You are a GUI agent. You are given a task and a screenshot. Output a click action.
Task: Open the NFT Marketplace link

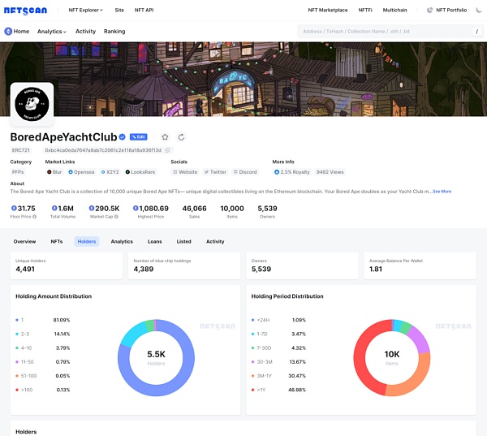coord(328,10)
